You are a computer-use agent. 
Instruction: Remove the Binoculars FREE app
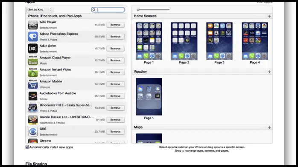115,108
